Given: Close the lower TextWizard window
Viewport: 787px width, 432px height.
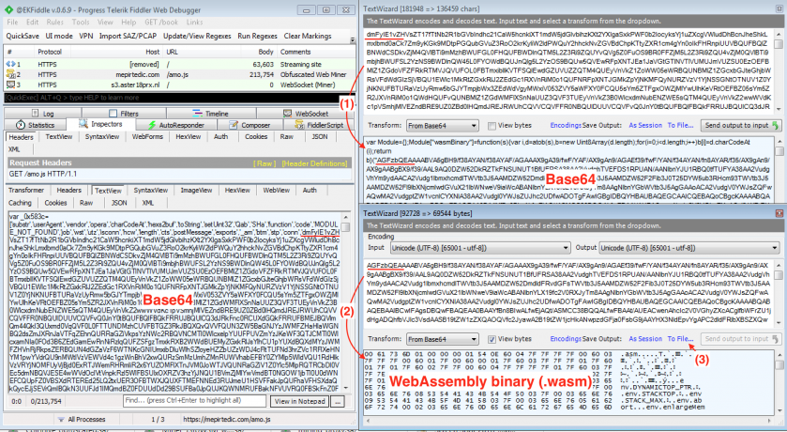Looking at the screenshot, I should (x=779, y=213).
